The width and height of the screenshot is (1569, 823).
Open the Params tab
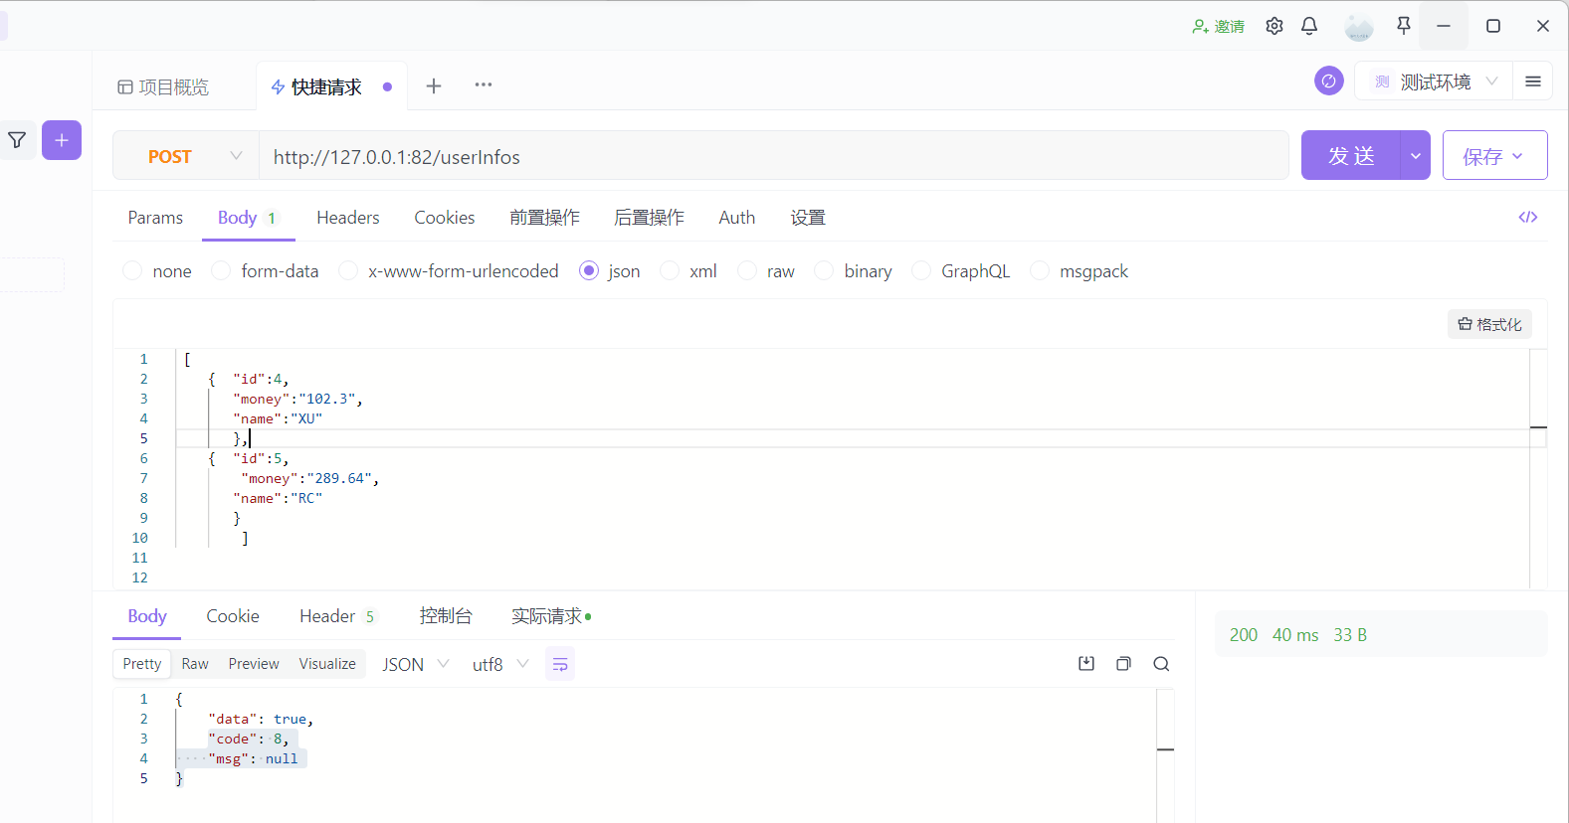pos(155,218)
